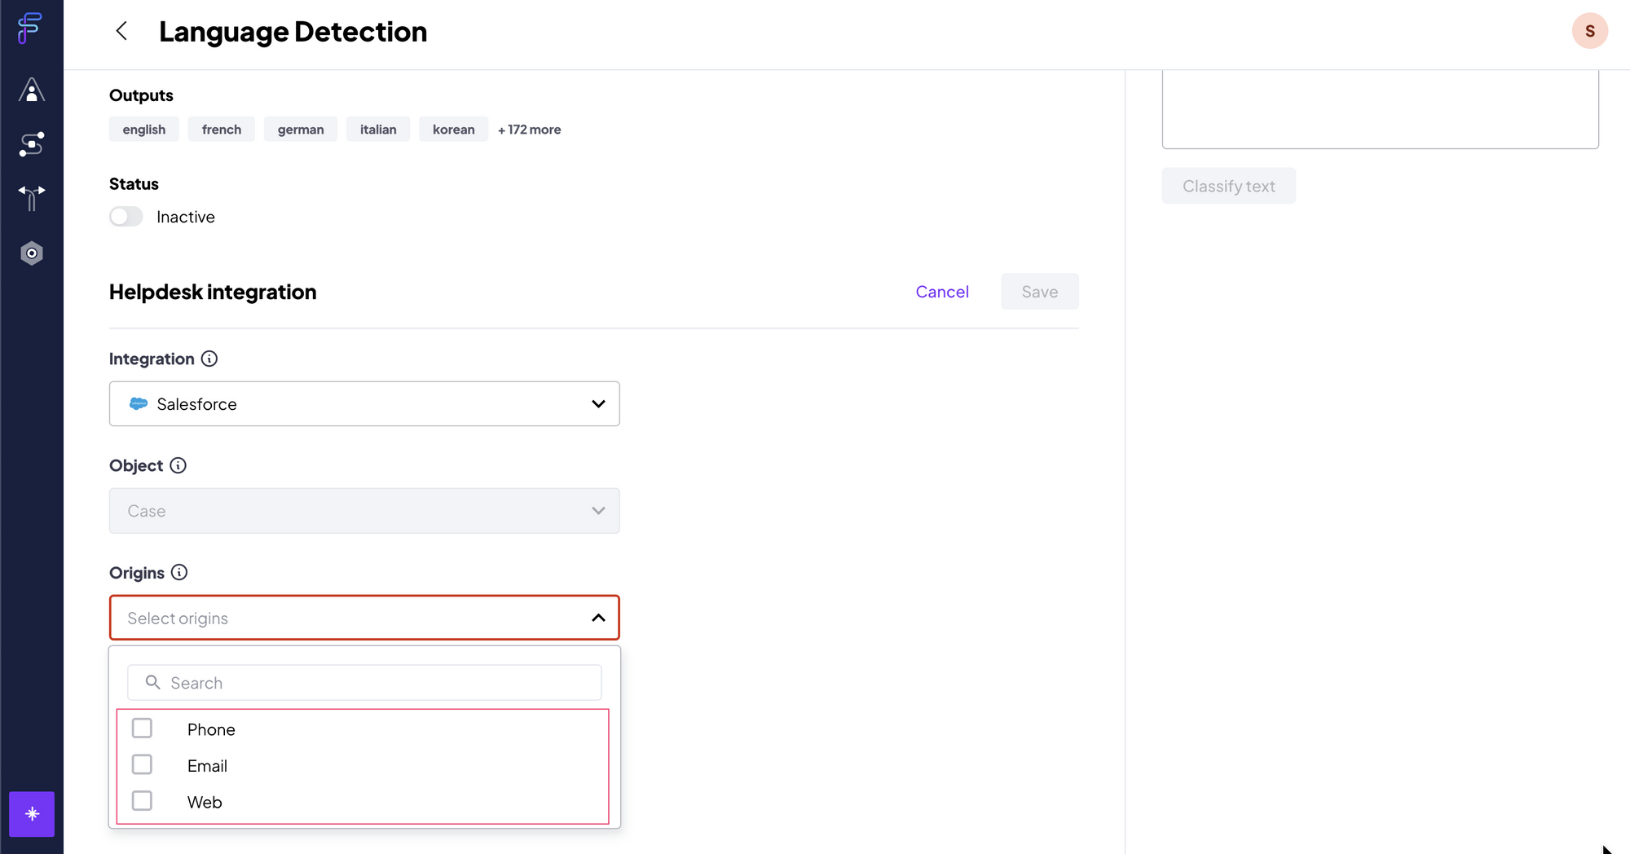
Task: Go back with the left chevron
Action: point(121,31)
